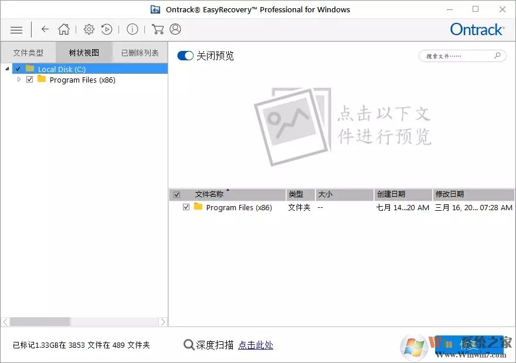Click the search magnifier icon
Viewport: 516px width, 363px height.
pyautogui.click(x=498, y=56)
